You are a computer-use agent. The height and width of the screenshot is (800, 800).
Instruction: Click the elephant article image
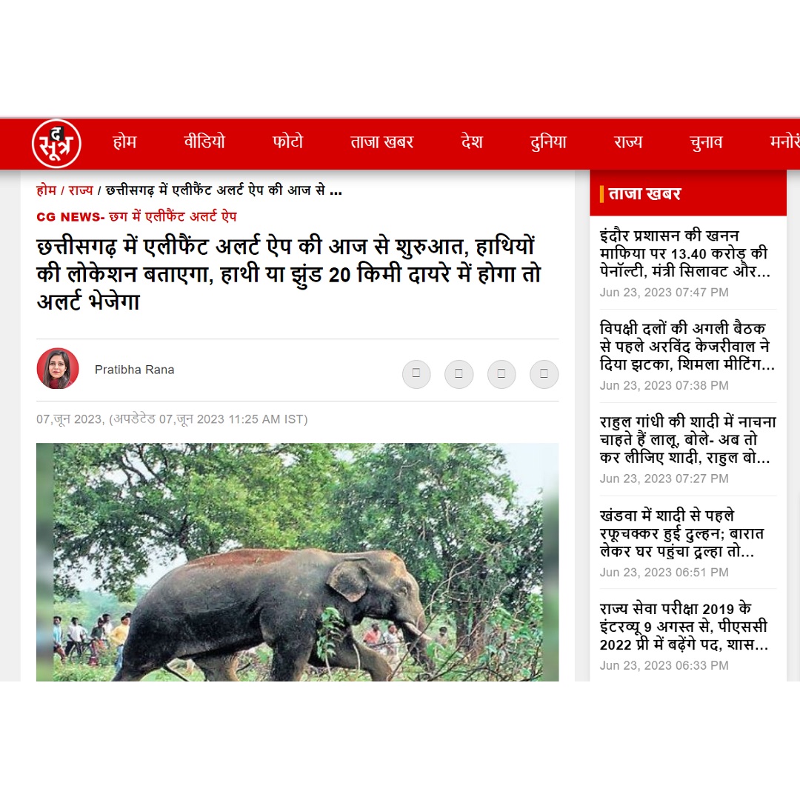click(x=298, y=561)
